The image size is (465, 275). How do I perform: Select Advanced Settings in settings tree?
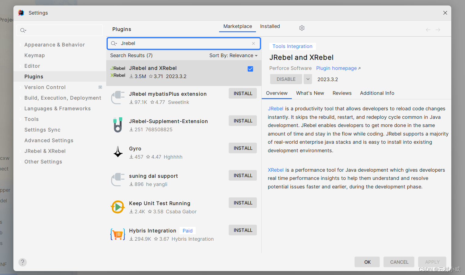coord(49,141)
